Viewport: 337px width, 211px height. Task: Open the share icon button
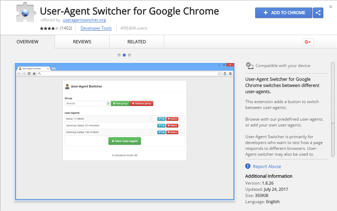pyautogui.click(x=318, y=13)
